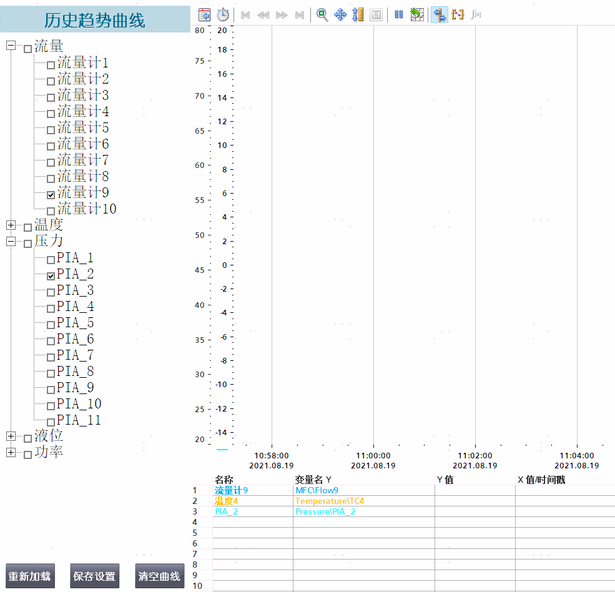Tick the 液位 group checkbox
Image resolution: width=615 pixels, height=592 pixels.
tap(27, 438)
